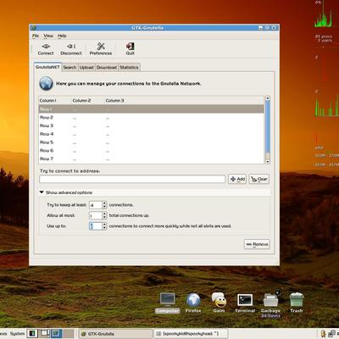Click the 'Use up to' value field
This screenshot has height=339, width=339.
(x=96, y=226)
